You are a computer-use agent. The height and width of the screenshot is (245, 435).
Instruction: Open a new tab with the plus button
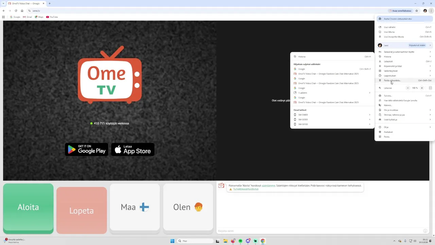pos(50,3)
